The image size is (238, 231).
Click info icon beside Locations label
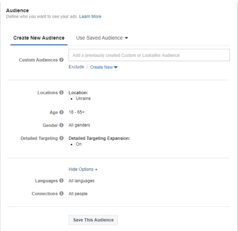point(62,93)
